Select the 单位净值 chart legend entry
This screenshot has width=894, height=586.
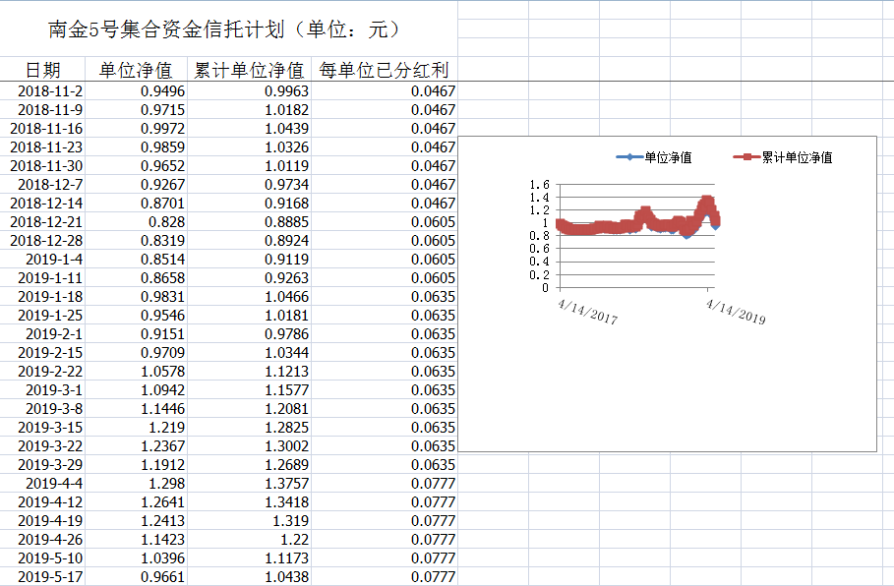pyautogui.click(x=654, y=157)
